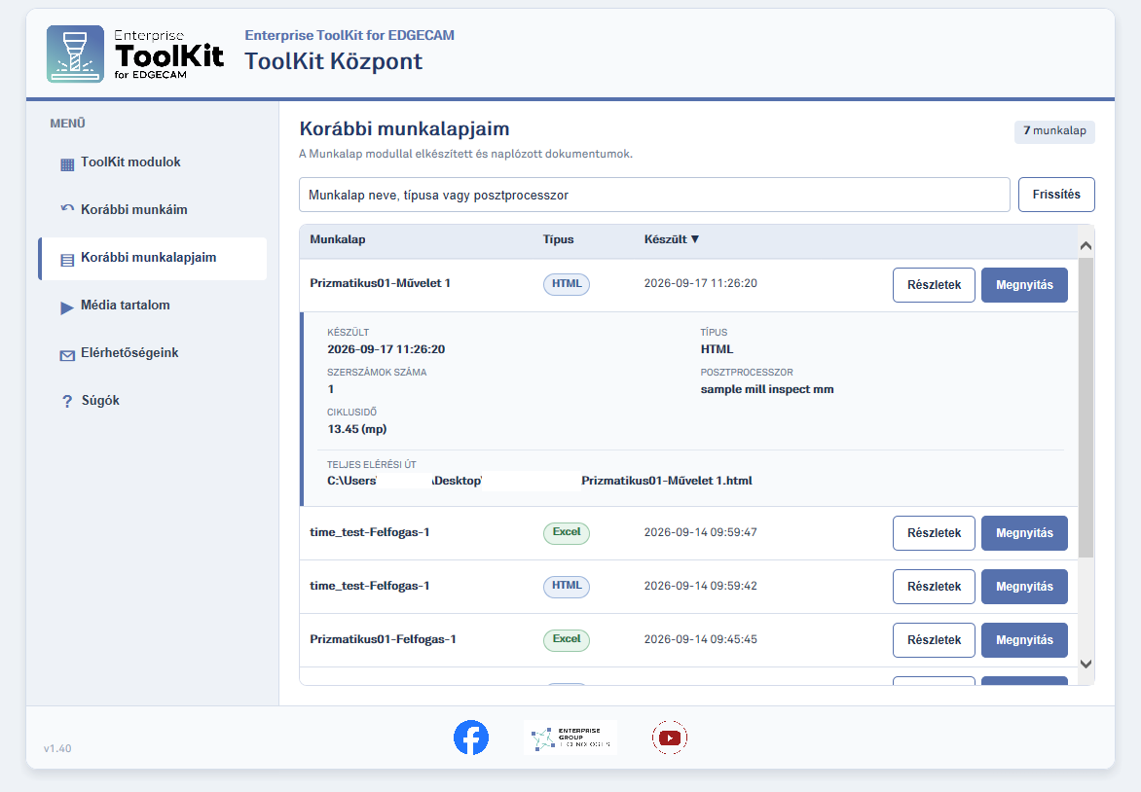Screen dimensions: 1141x792
Task: Open the Prizmatikus01-Felfogas-1 worksheet
Action: coord(1024,640)
